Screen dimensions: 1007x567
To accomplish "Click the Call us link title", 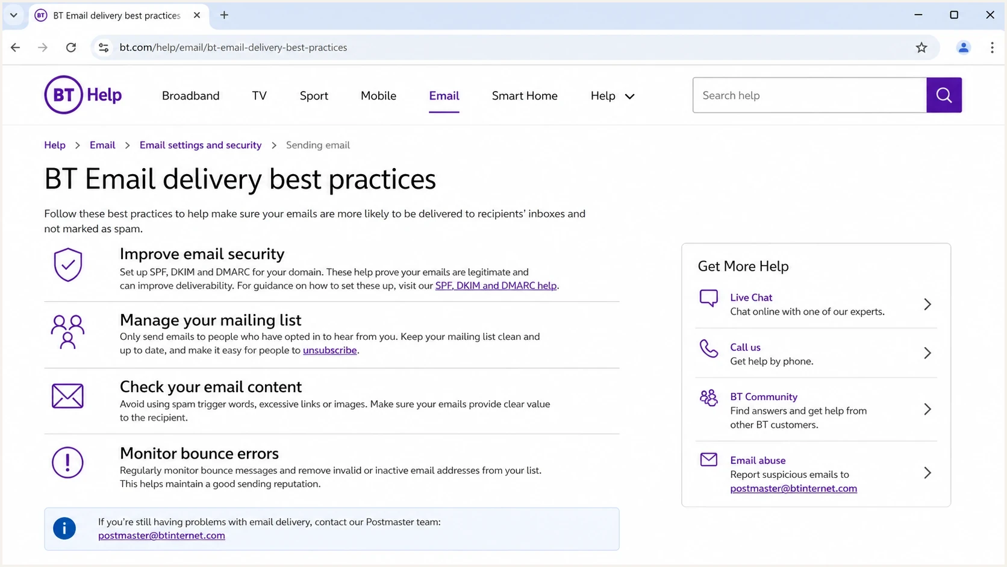I will [x=745, y=347].
